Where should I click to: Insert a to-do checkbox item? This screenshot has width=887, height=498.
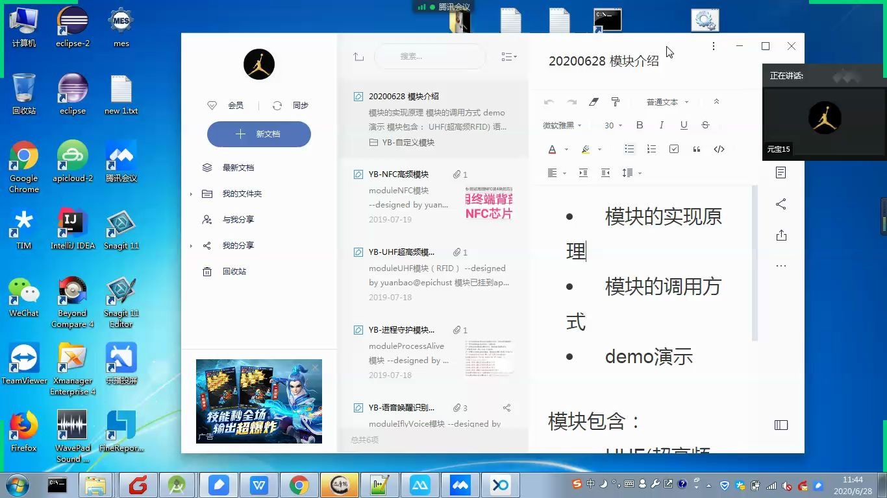point(674,149)
